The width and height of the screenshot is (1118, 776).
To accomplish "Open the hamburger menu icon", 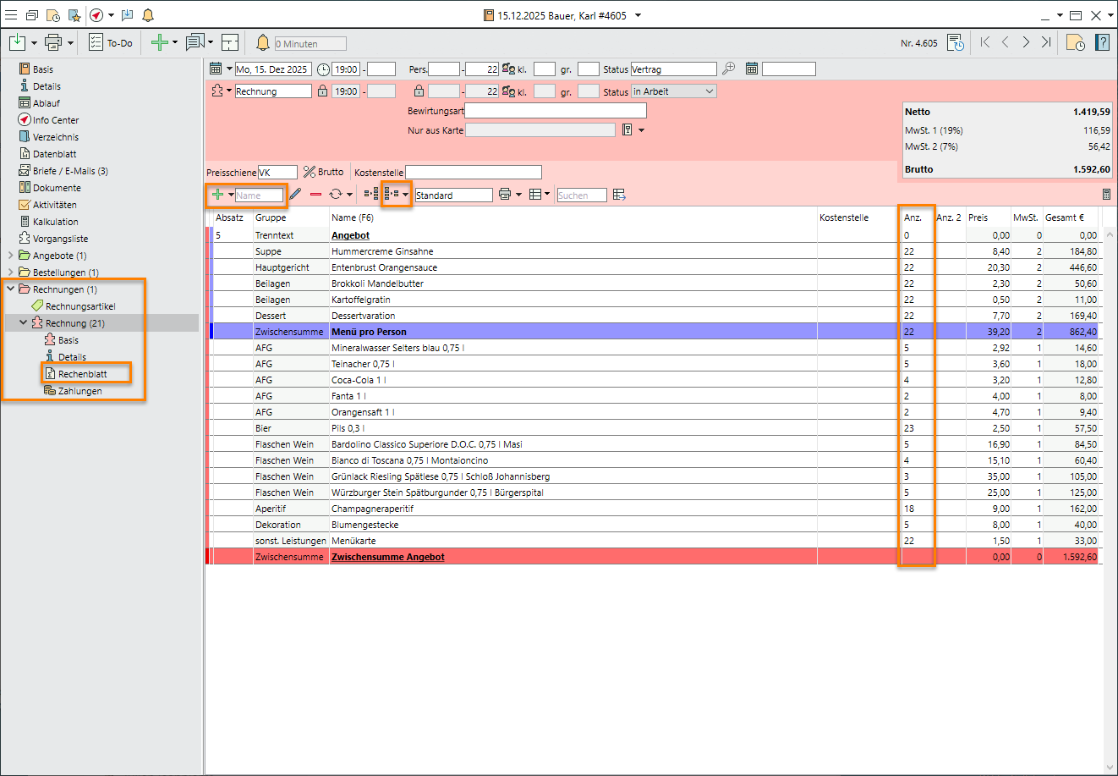I will click(x=11, y=15).
